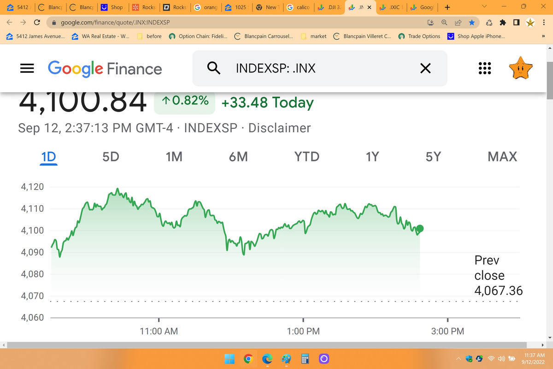Switch chart to 1M range

coord(174,157)
